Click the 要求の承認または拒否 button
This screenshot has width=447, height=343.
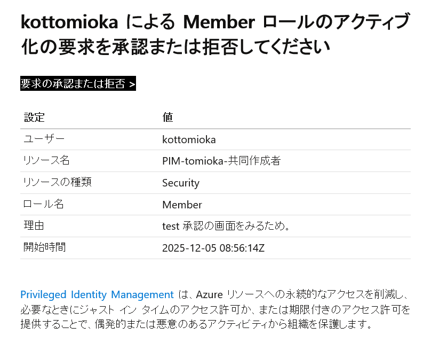point(73,84)
